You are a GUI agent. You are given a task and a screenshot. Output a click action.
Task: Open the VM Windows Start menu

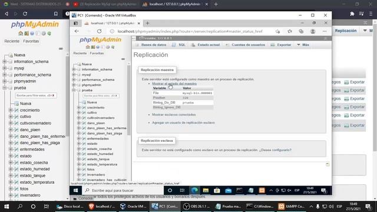pyautogui.click(x=75, y=190)
